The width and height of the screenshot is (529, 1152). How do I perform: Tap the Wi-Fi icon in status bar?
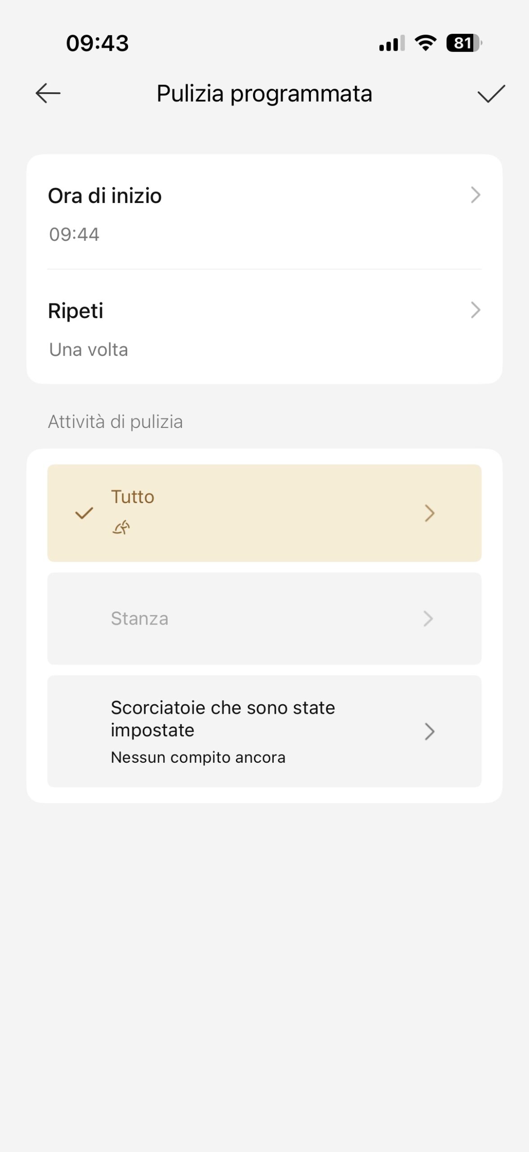pyautogui.click(x=425, y=43)
